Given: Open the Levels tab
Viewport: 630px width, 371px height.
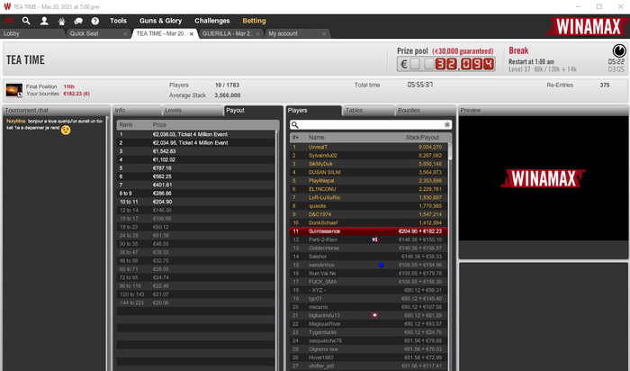Looking at the screenshot, I should [x=193, y=111].
